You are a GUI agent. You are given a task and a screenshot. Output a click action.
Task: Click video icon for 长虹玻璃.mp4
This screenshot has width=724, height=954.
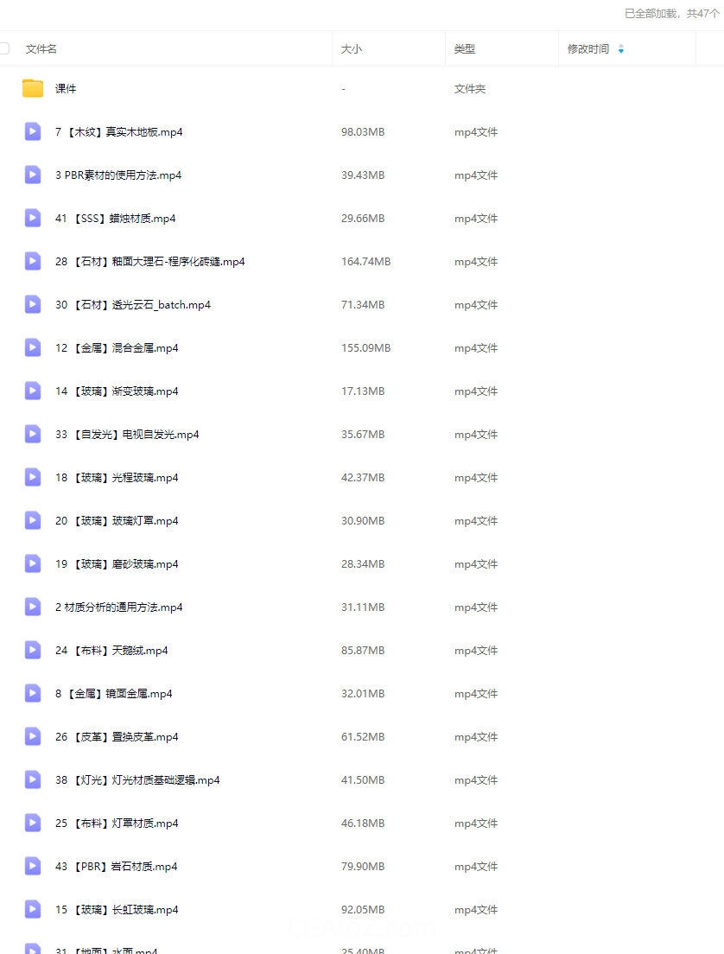click(32, 909)
